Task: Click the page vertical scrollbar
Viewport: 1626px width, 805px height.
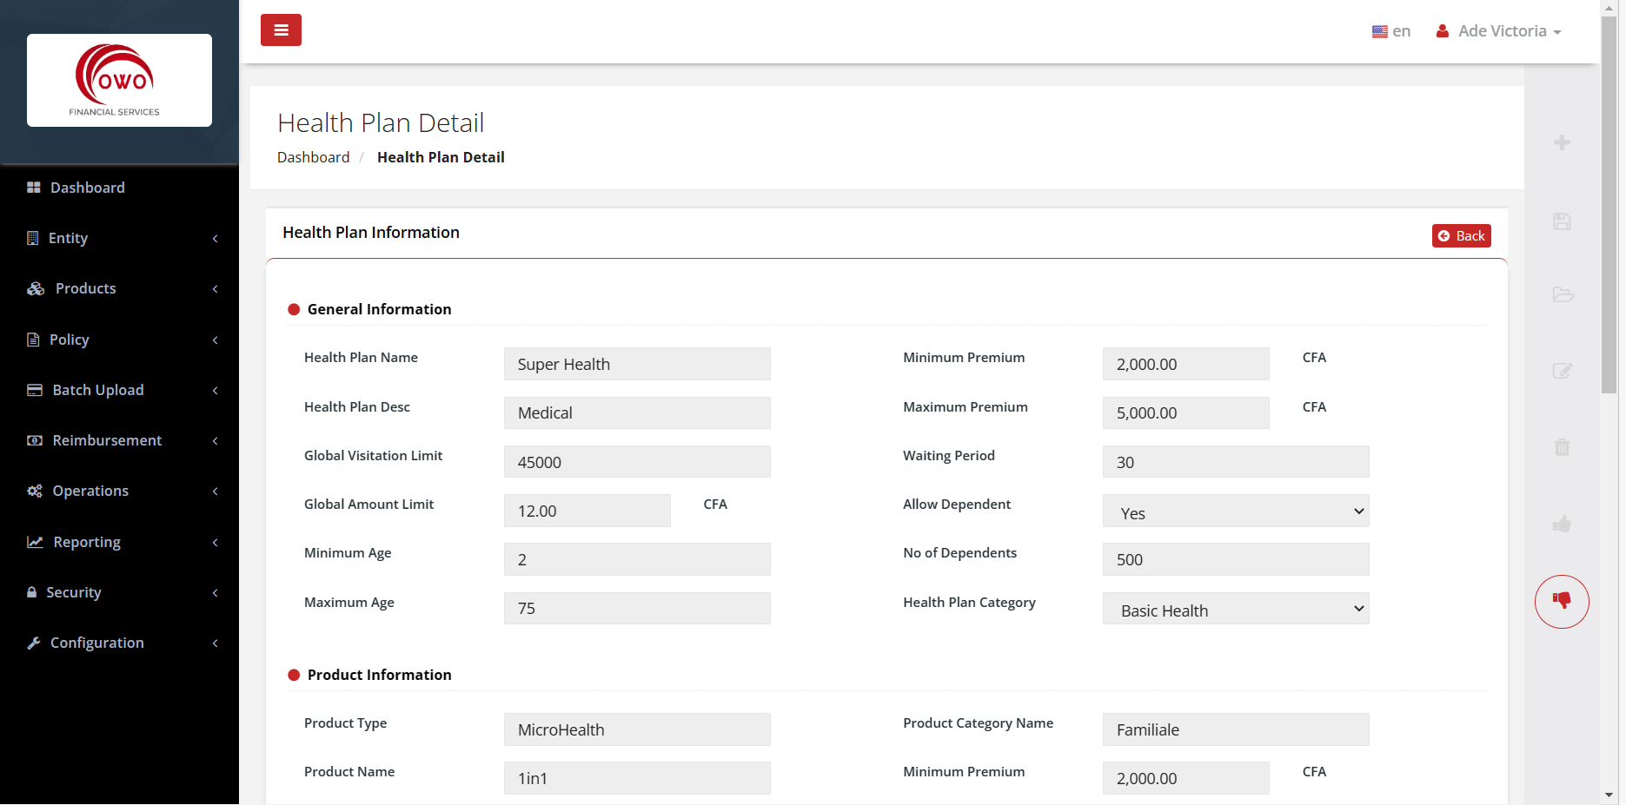Action: (1609, 205)
